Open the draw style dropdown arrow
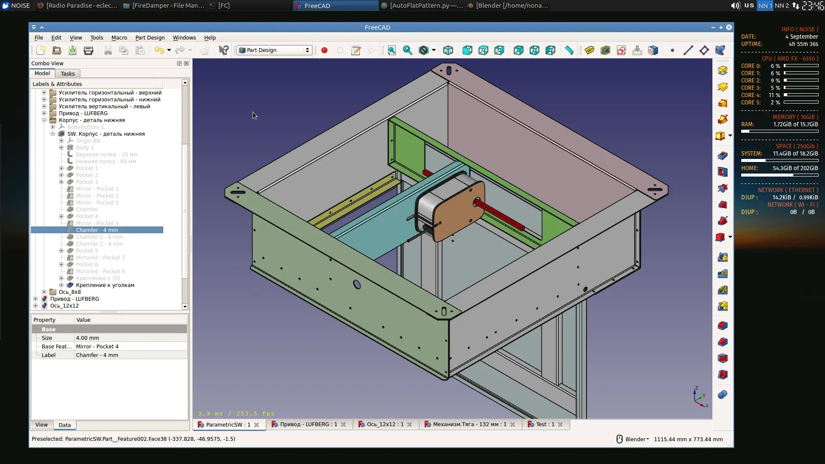 point(434,50)
